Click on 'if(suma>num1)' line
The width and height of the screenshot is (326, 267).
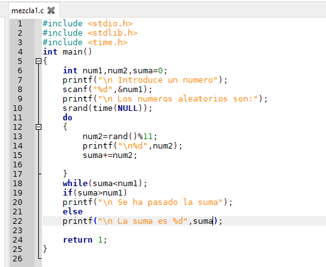point(95,192)
